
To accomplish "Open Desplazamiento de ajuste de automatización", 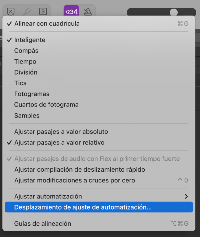I will (83, 207).
